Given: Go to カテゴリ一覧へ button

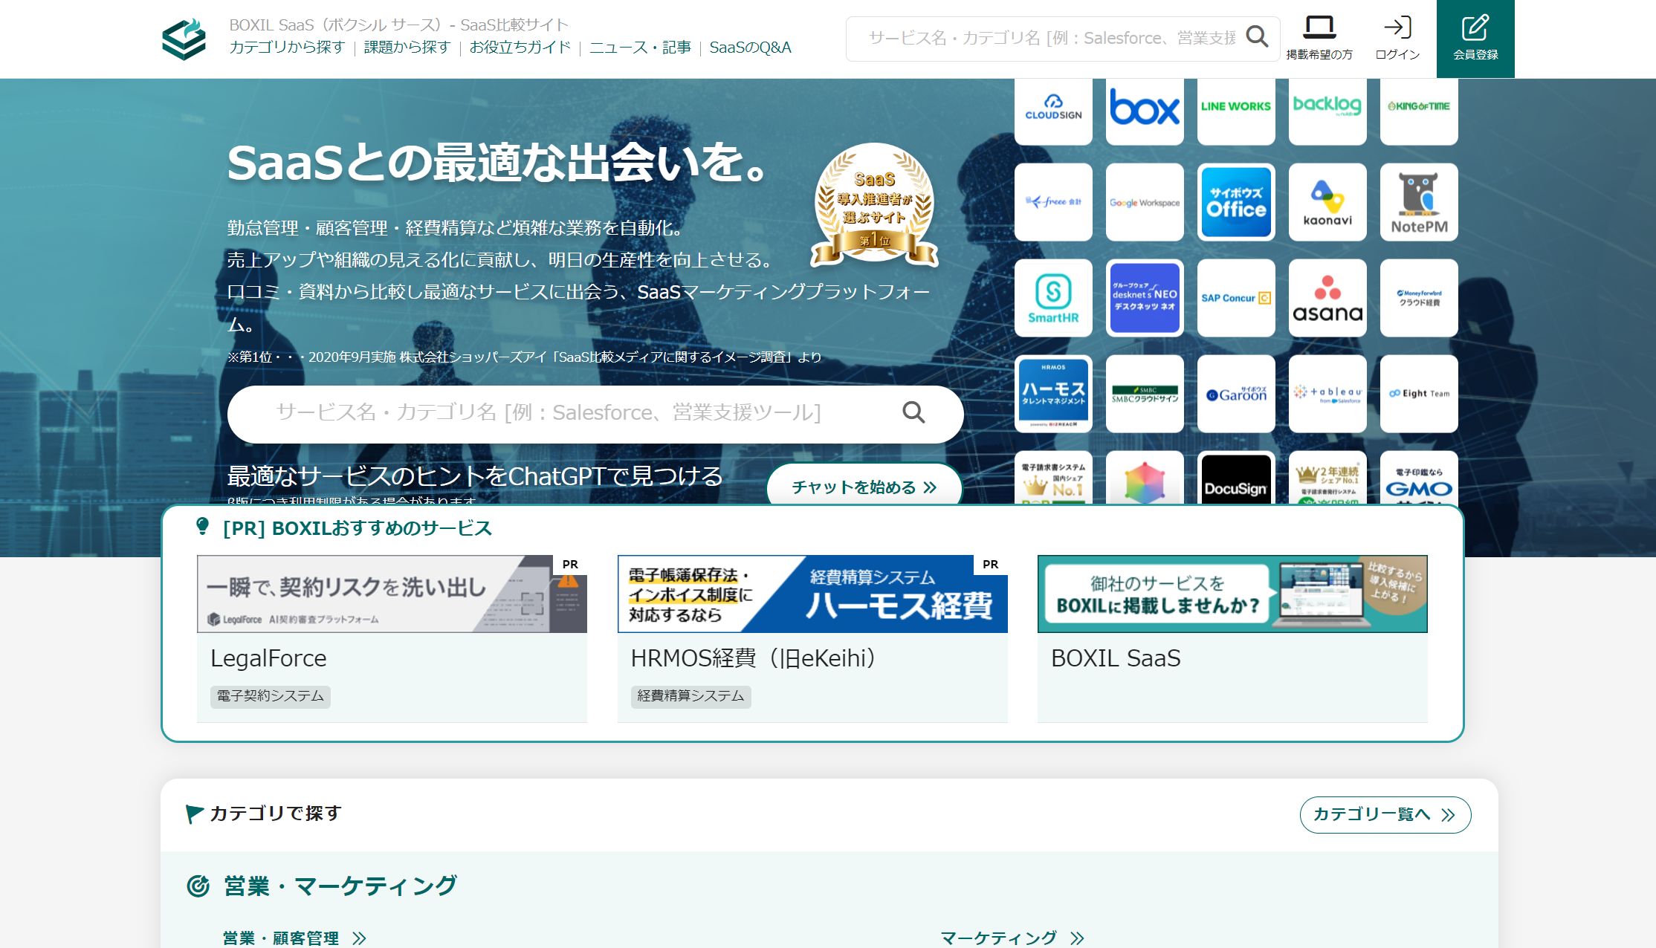Looking at the screenshot, I should 1385,815.
